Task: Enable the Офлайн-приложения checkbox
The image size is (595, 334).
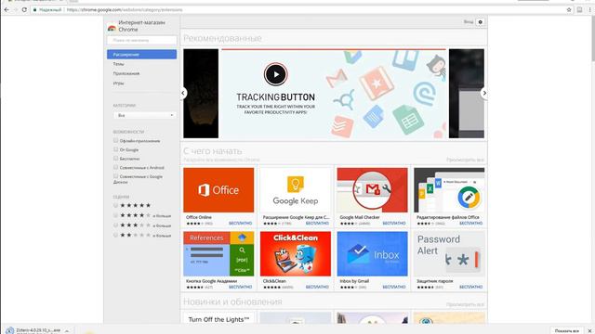Action: point(115,140)
